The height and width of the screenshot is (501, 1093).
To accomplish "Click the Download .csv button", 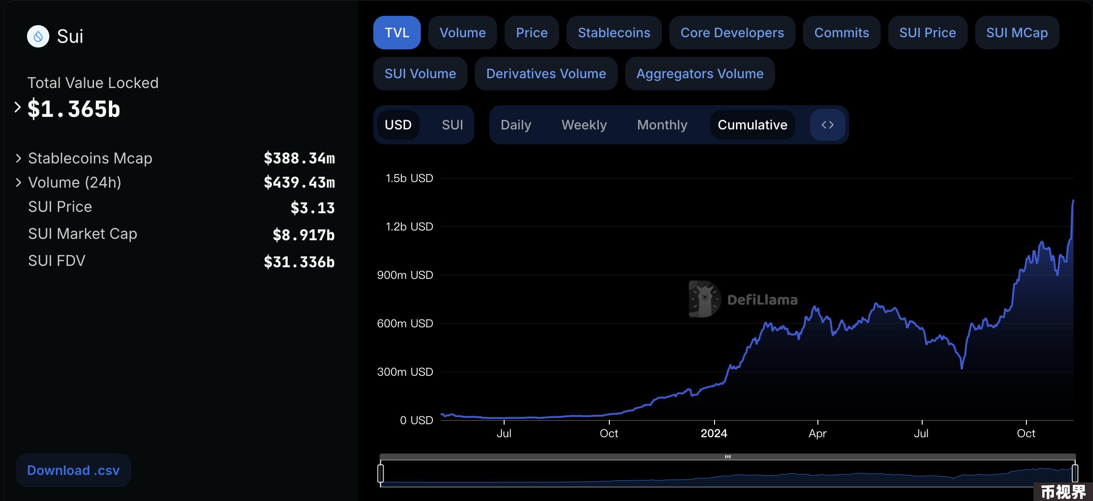I will click(x=74, y=470).
